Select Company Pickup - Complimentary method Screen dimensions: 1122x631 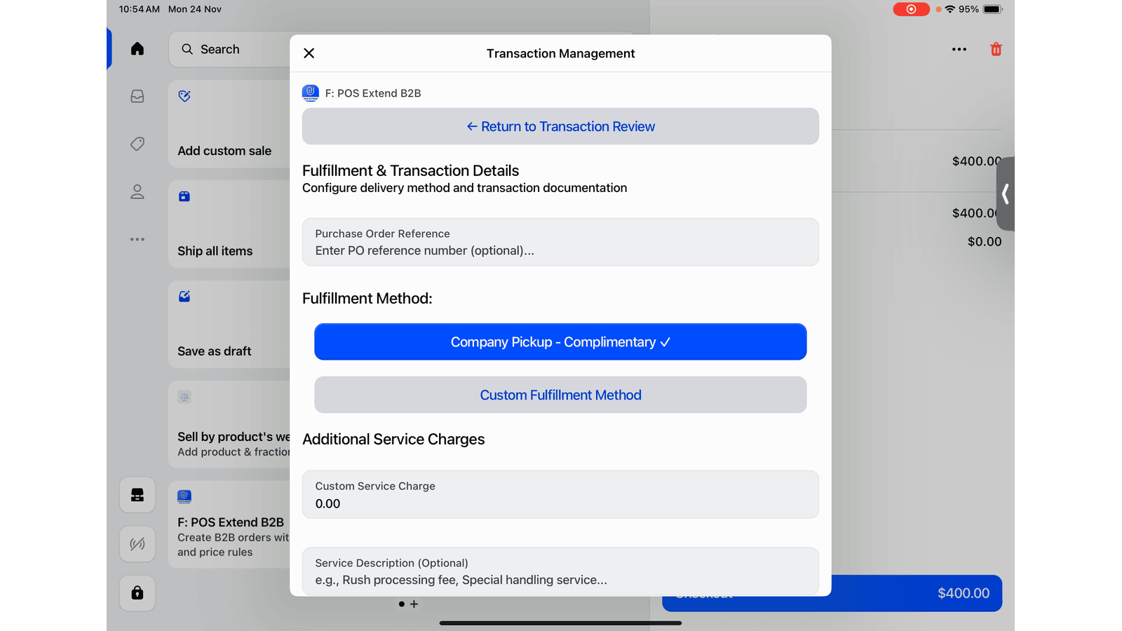click(560, 341)
